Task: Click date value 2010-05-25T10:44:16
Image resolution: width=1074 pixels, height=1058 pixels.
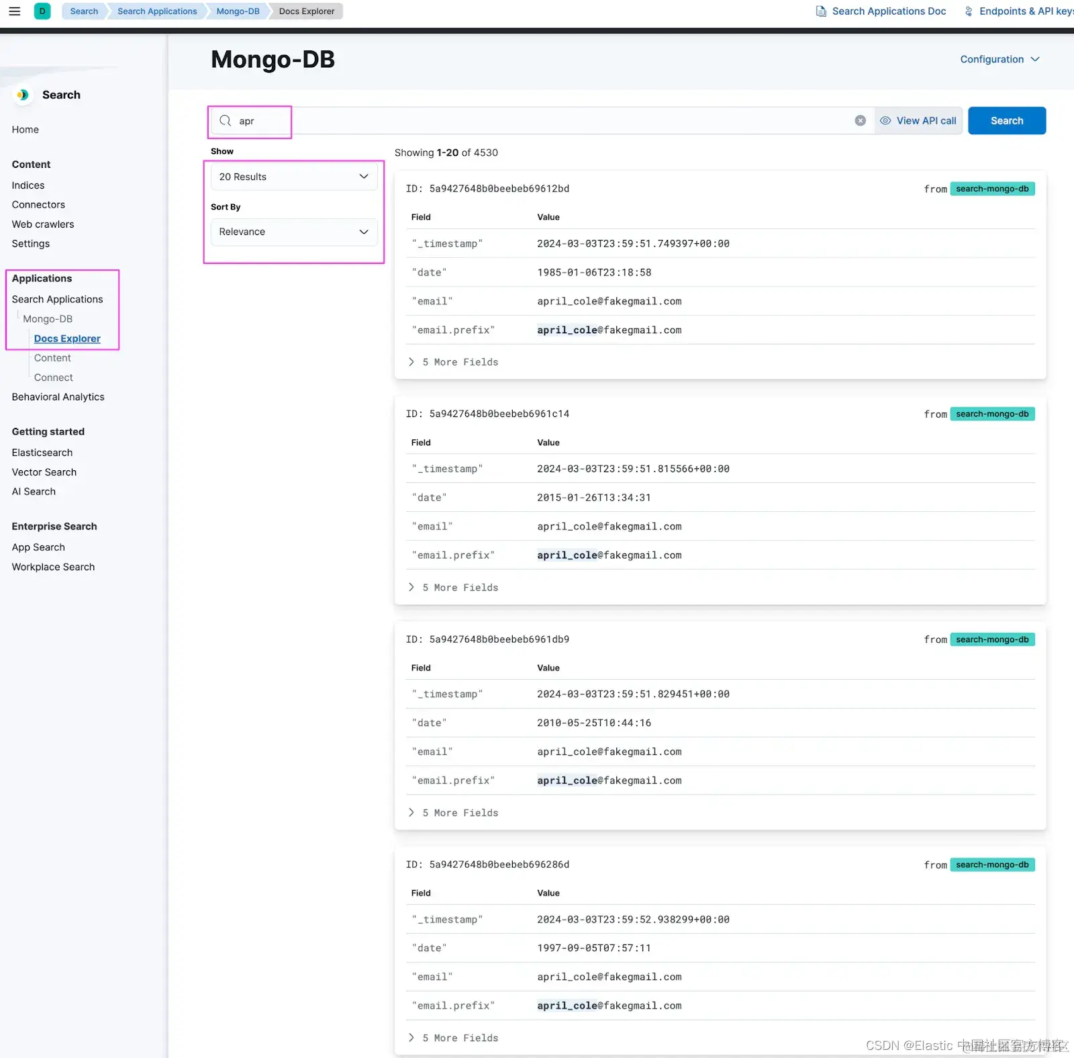Action: pos(594,723)
